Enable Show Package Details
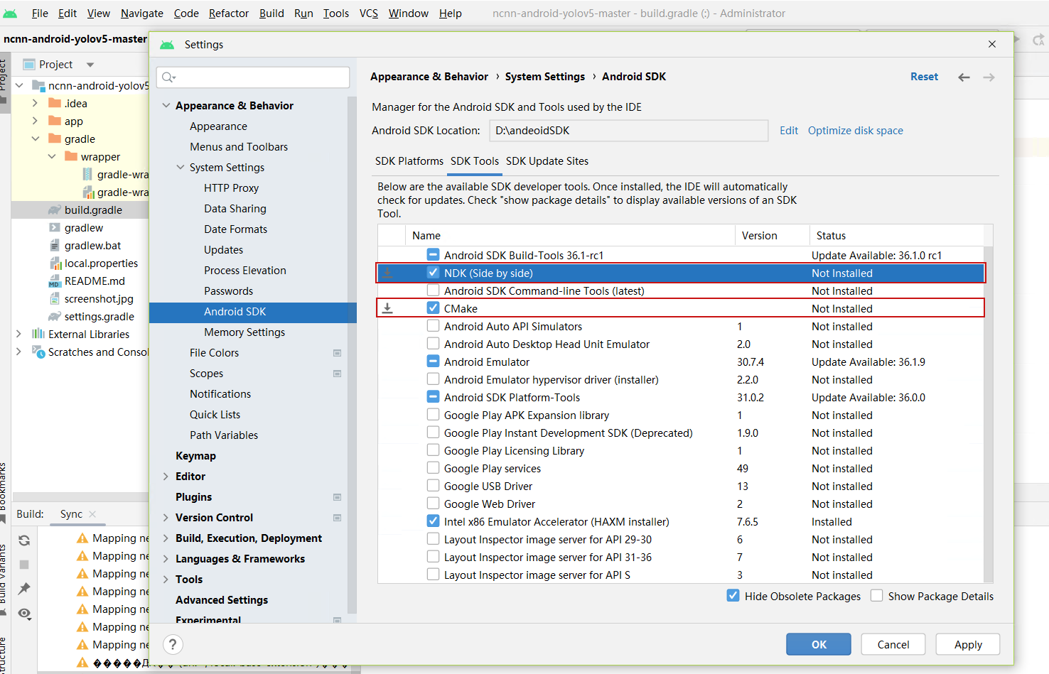The width and height of the screenshot is (1049, 674). point(877,596)
